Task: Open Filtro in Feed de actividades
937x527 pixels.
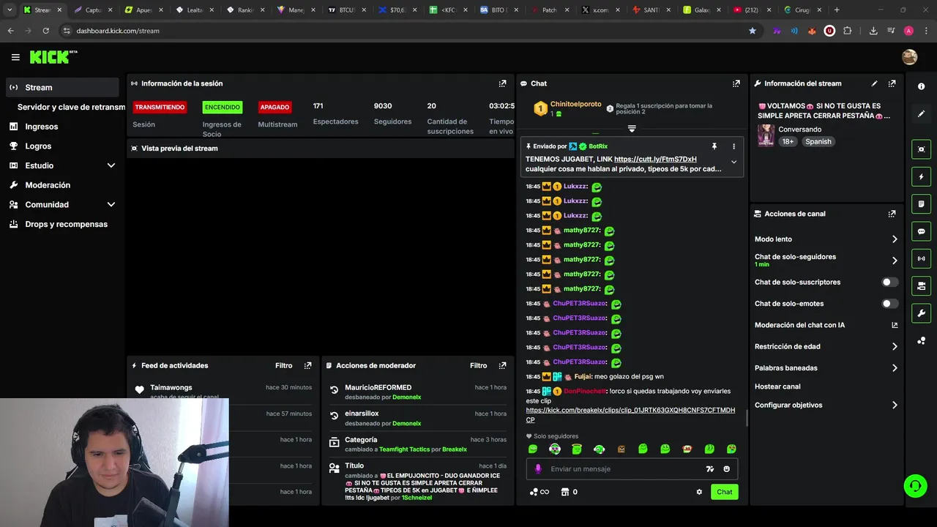Action: point(283,365)
